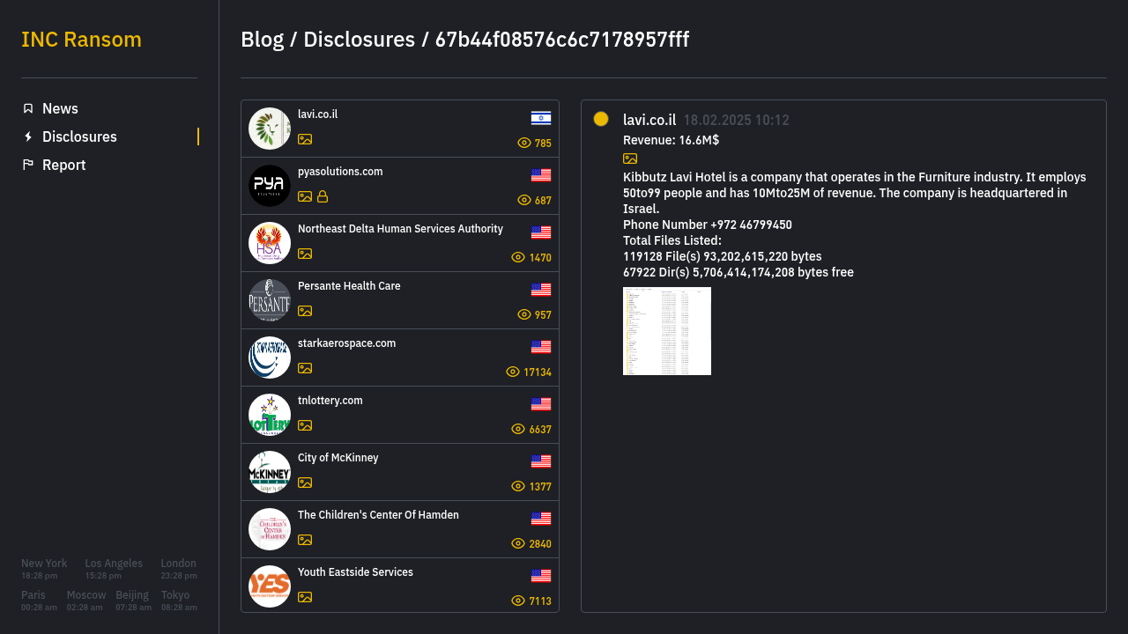Click the image icon under tnlottery.com
The width and height of the screenshot is (1128, 634).
[305, 425]
